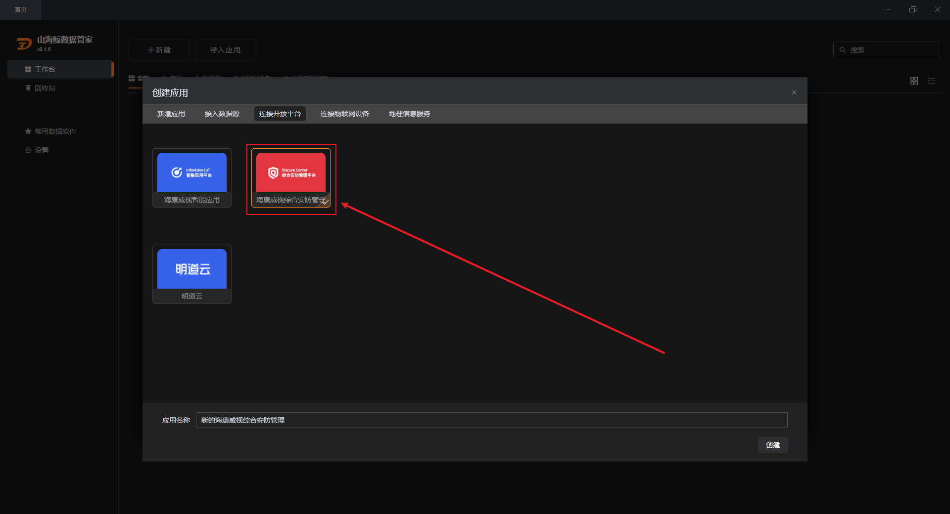Switch to list view layout

pos(932,81)
